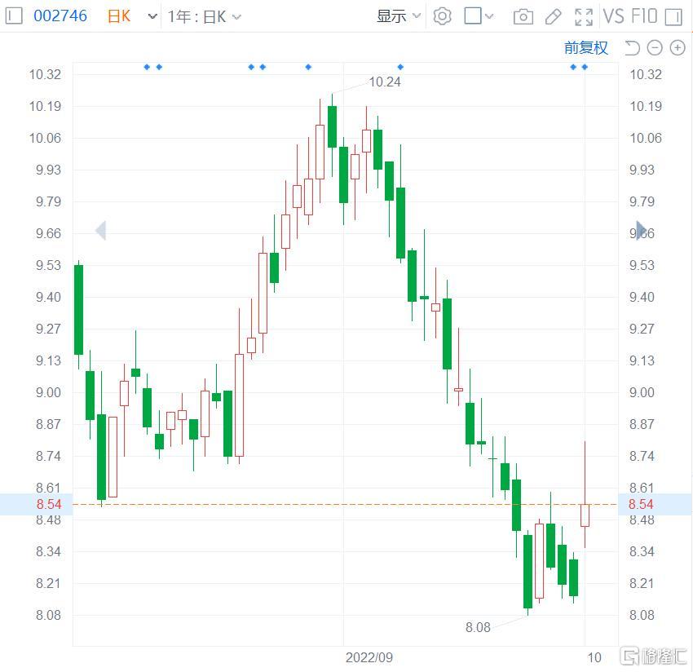Expand the layout dropdown chevron
693x672 pixels.
click(489, 17)
